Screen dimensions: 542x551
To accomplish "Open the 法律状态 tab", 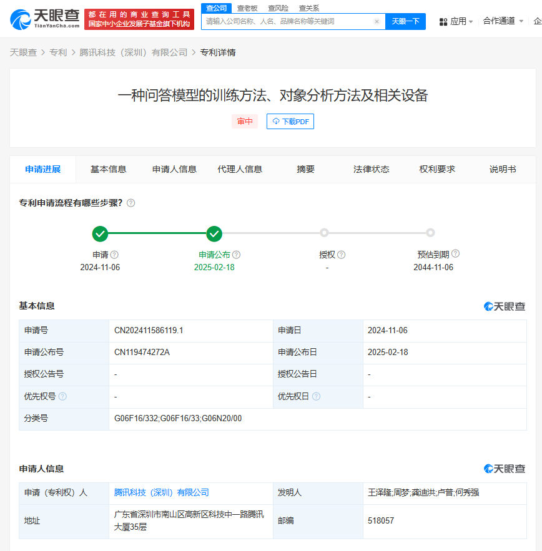I will point(371,169).
